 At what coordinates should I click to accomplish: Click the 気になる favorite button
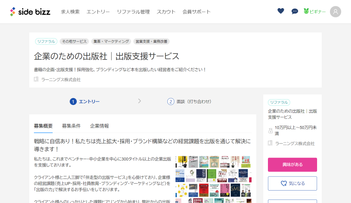(x=292, y=183)
